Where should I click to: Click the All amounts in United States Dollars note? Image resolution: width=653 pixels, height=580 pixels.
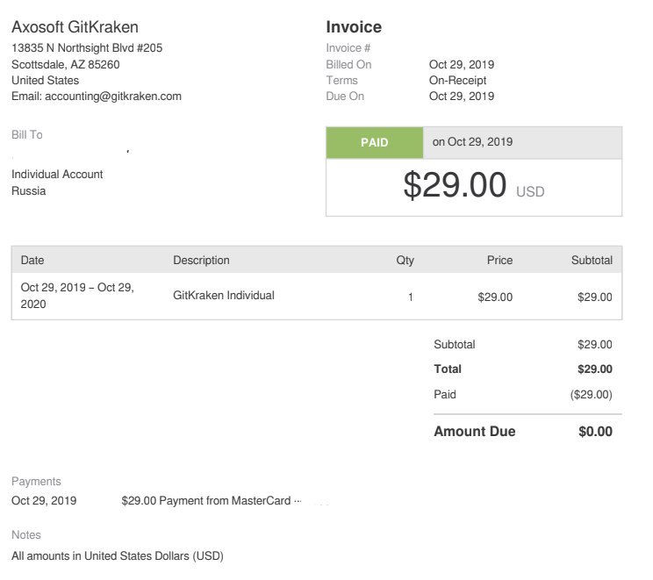(118, 556)
